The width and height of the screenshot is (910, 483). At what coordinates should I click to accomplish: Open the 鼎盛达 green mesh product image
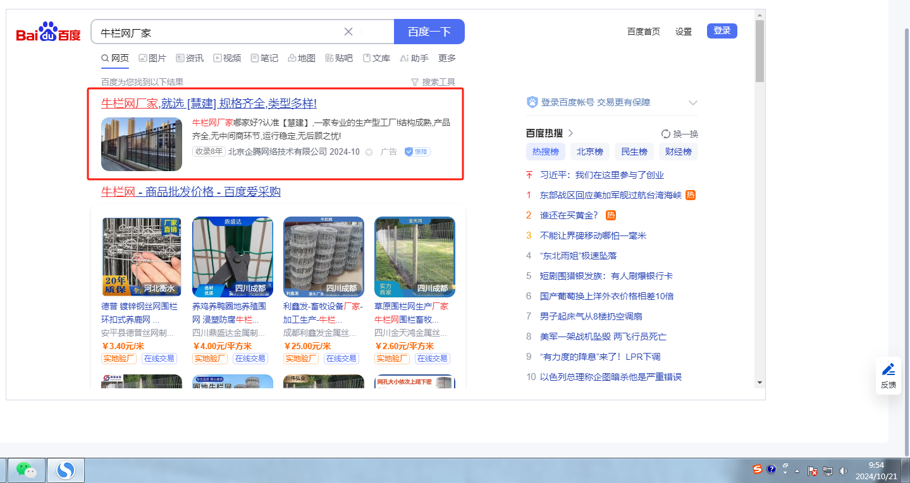pos(233,257)
